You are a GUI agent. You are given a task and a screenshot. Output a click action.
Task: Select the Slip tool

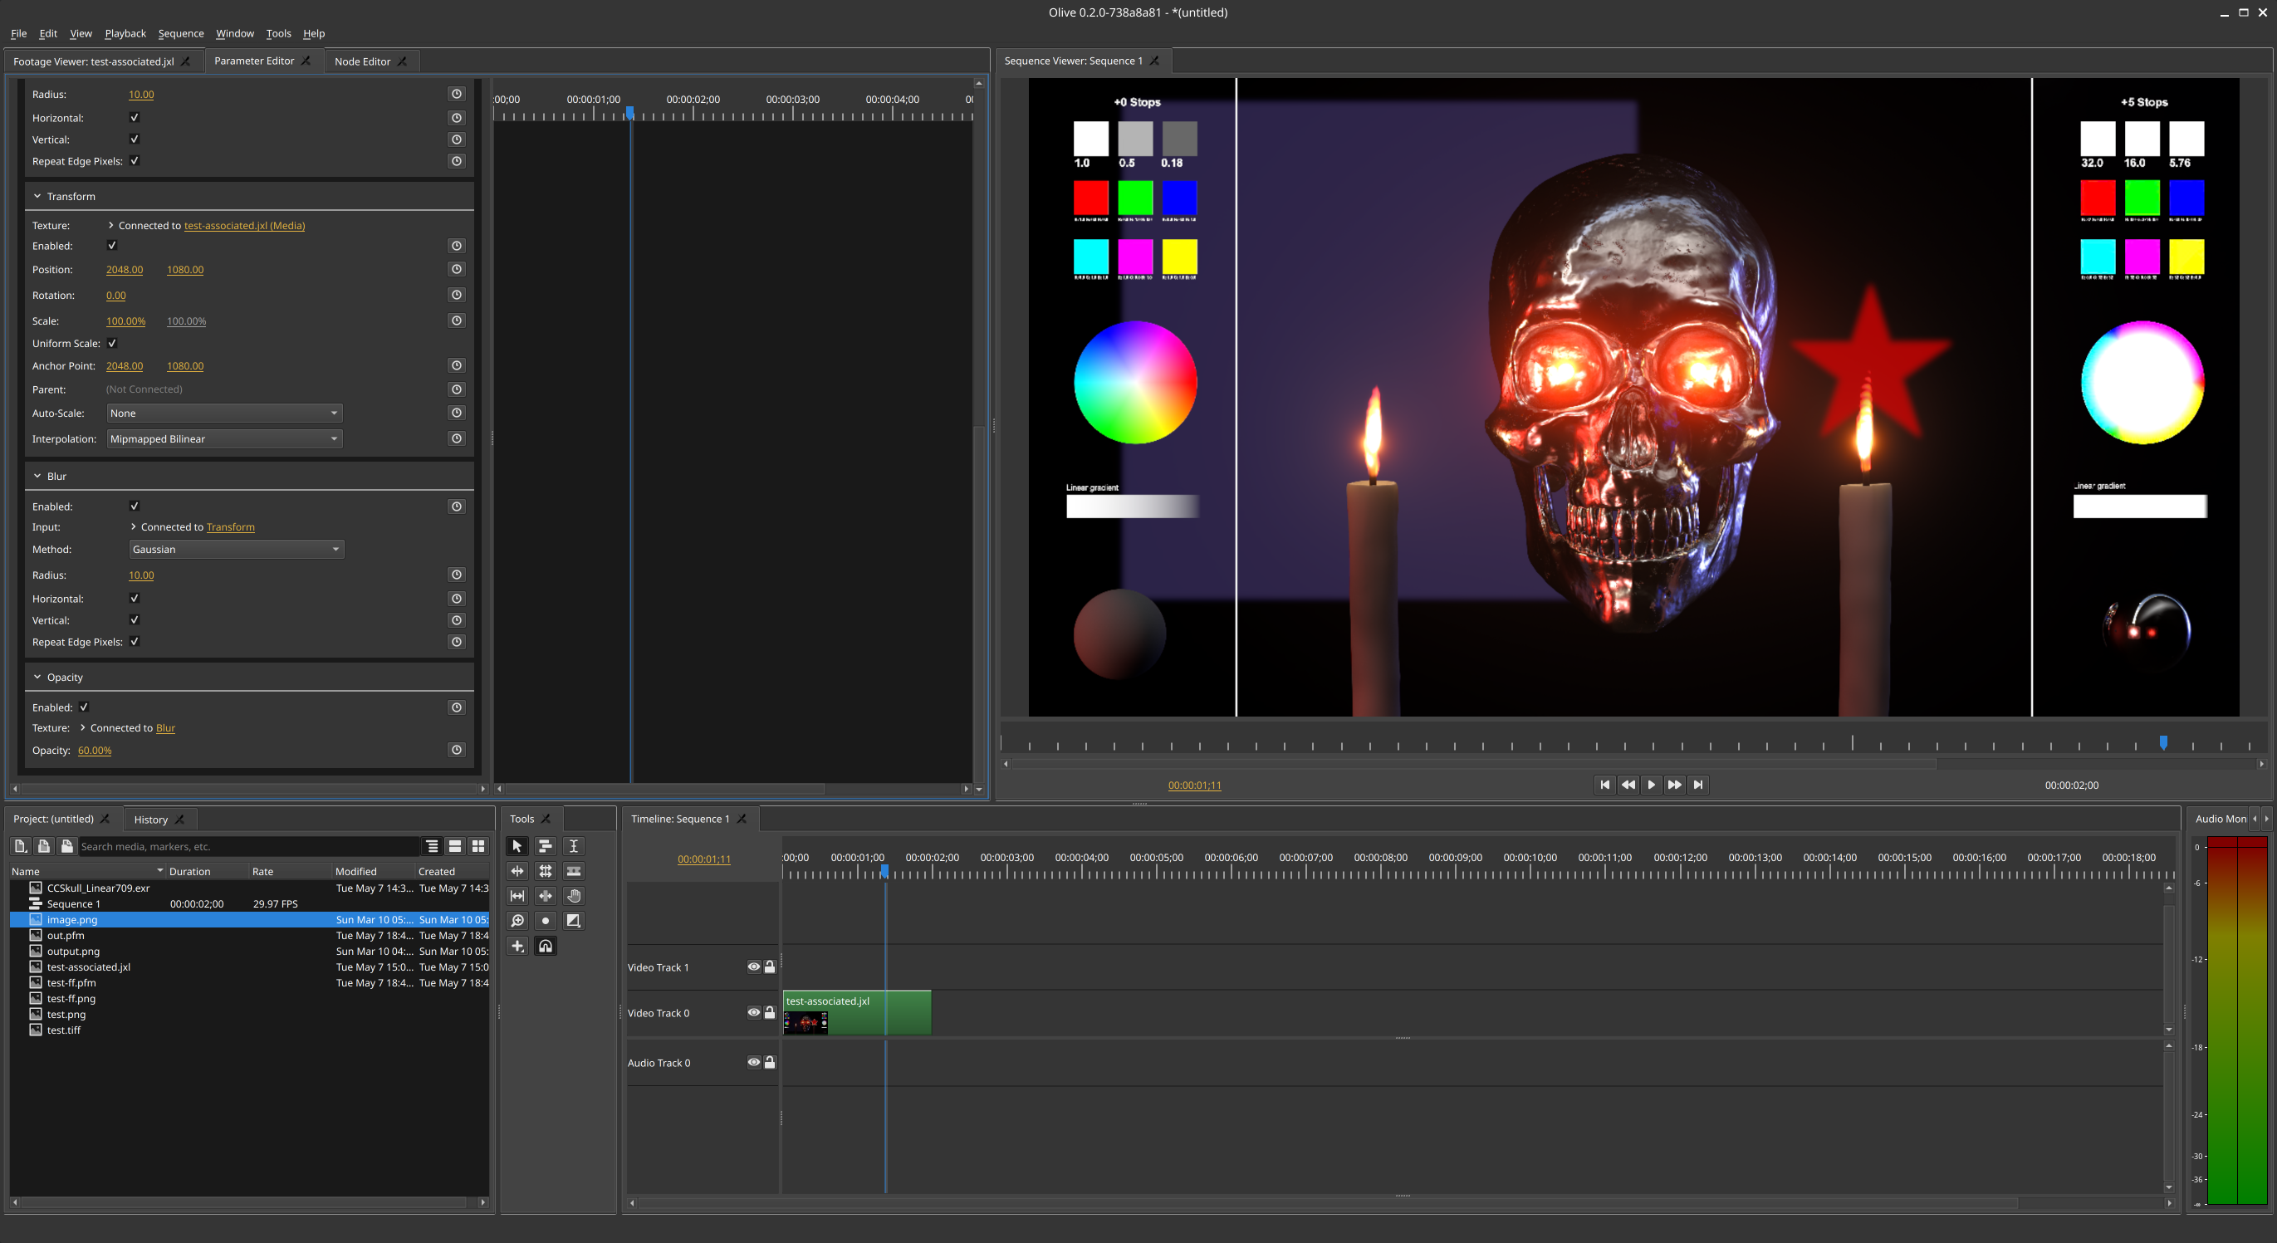pyautogui.click(x=517, y=896)
